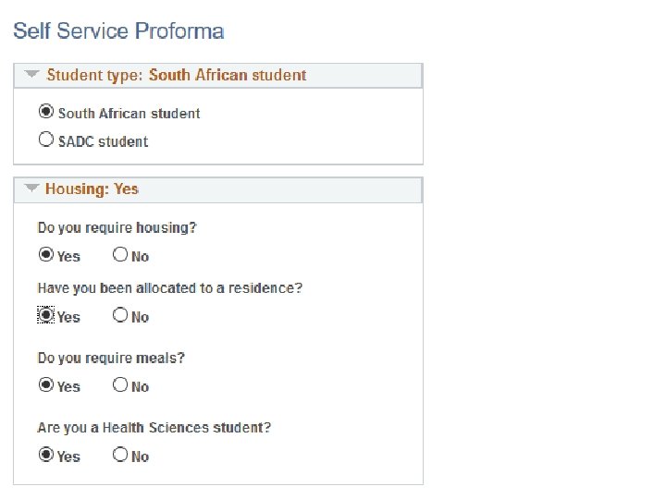Viewport: 666px width, 499px height.
Task: Mark No for Health Sciences student
Action: point(120,455)
